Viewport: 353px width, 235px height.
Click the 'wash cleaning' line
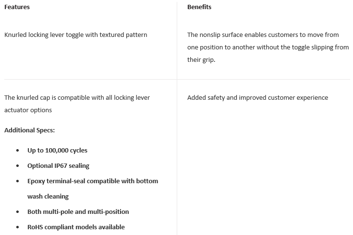coord(48,196)
